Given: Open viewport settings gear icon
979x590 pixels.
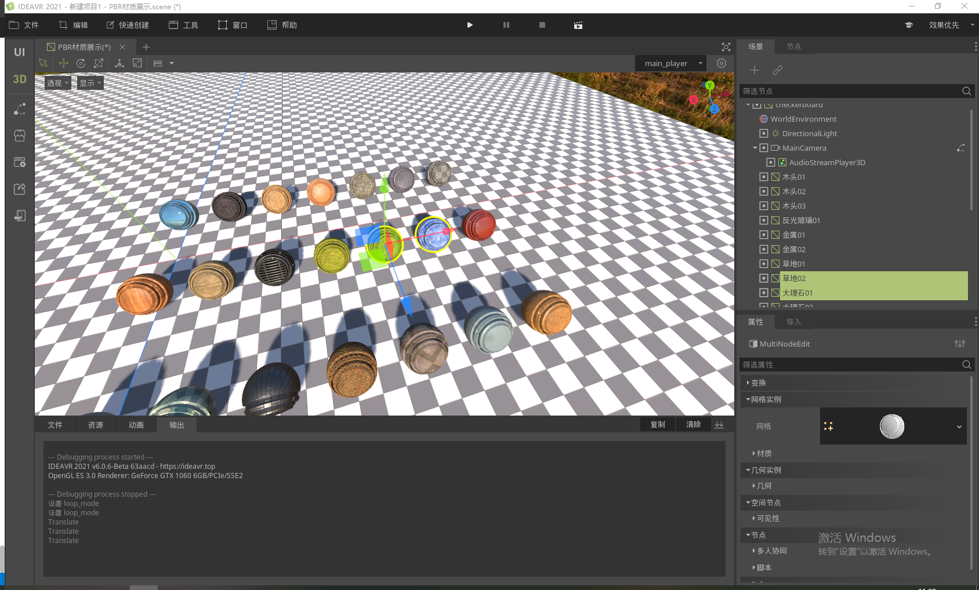Looking at the screenshot, I should [721, 63].
